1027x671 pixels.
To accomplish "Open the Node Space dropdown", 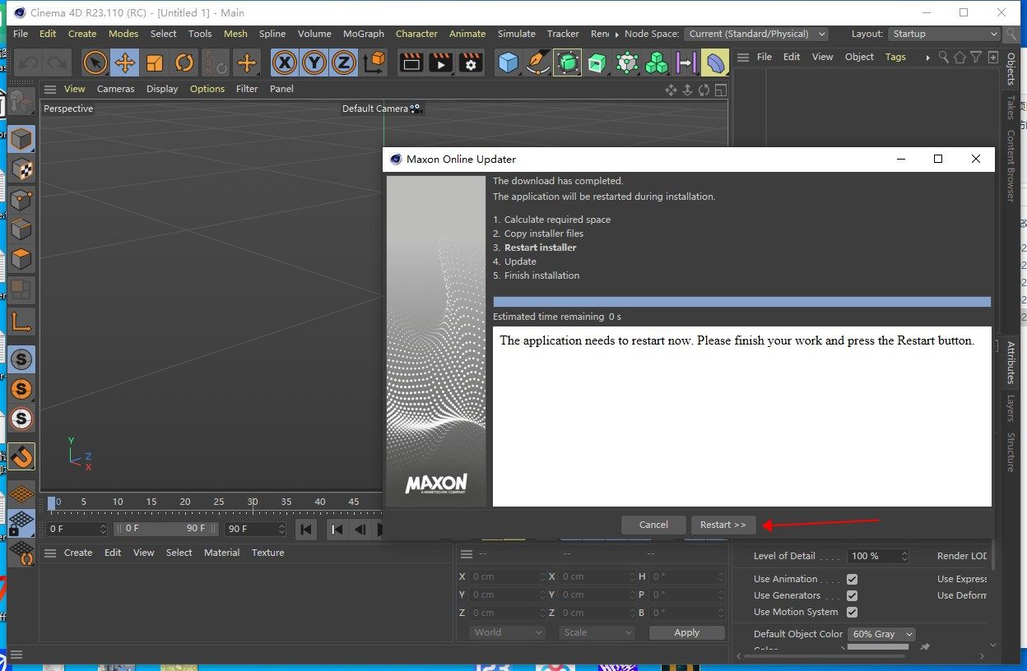I will tap(756, 34).
